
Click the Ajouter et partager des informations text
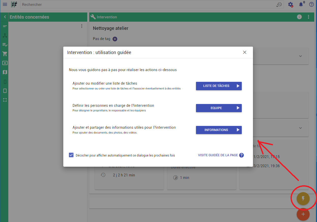pos(124,127)
